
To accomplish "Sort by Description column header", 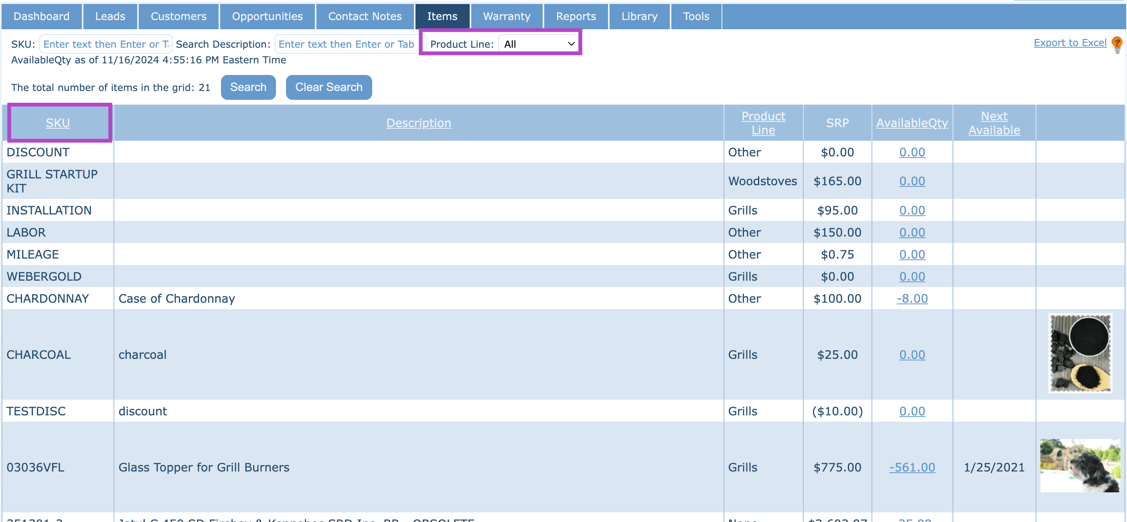I will [x=418, y=123].
